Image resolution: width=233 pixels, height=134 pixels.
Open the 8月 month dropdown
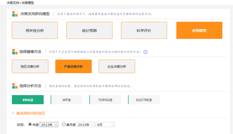[105, 125]
